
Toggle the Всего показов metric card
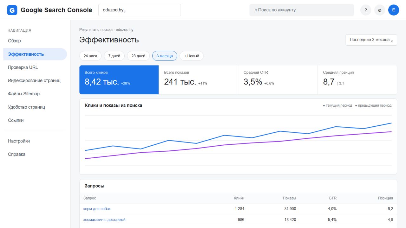click(198, 80)
